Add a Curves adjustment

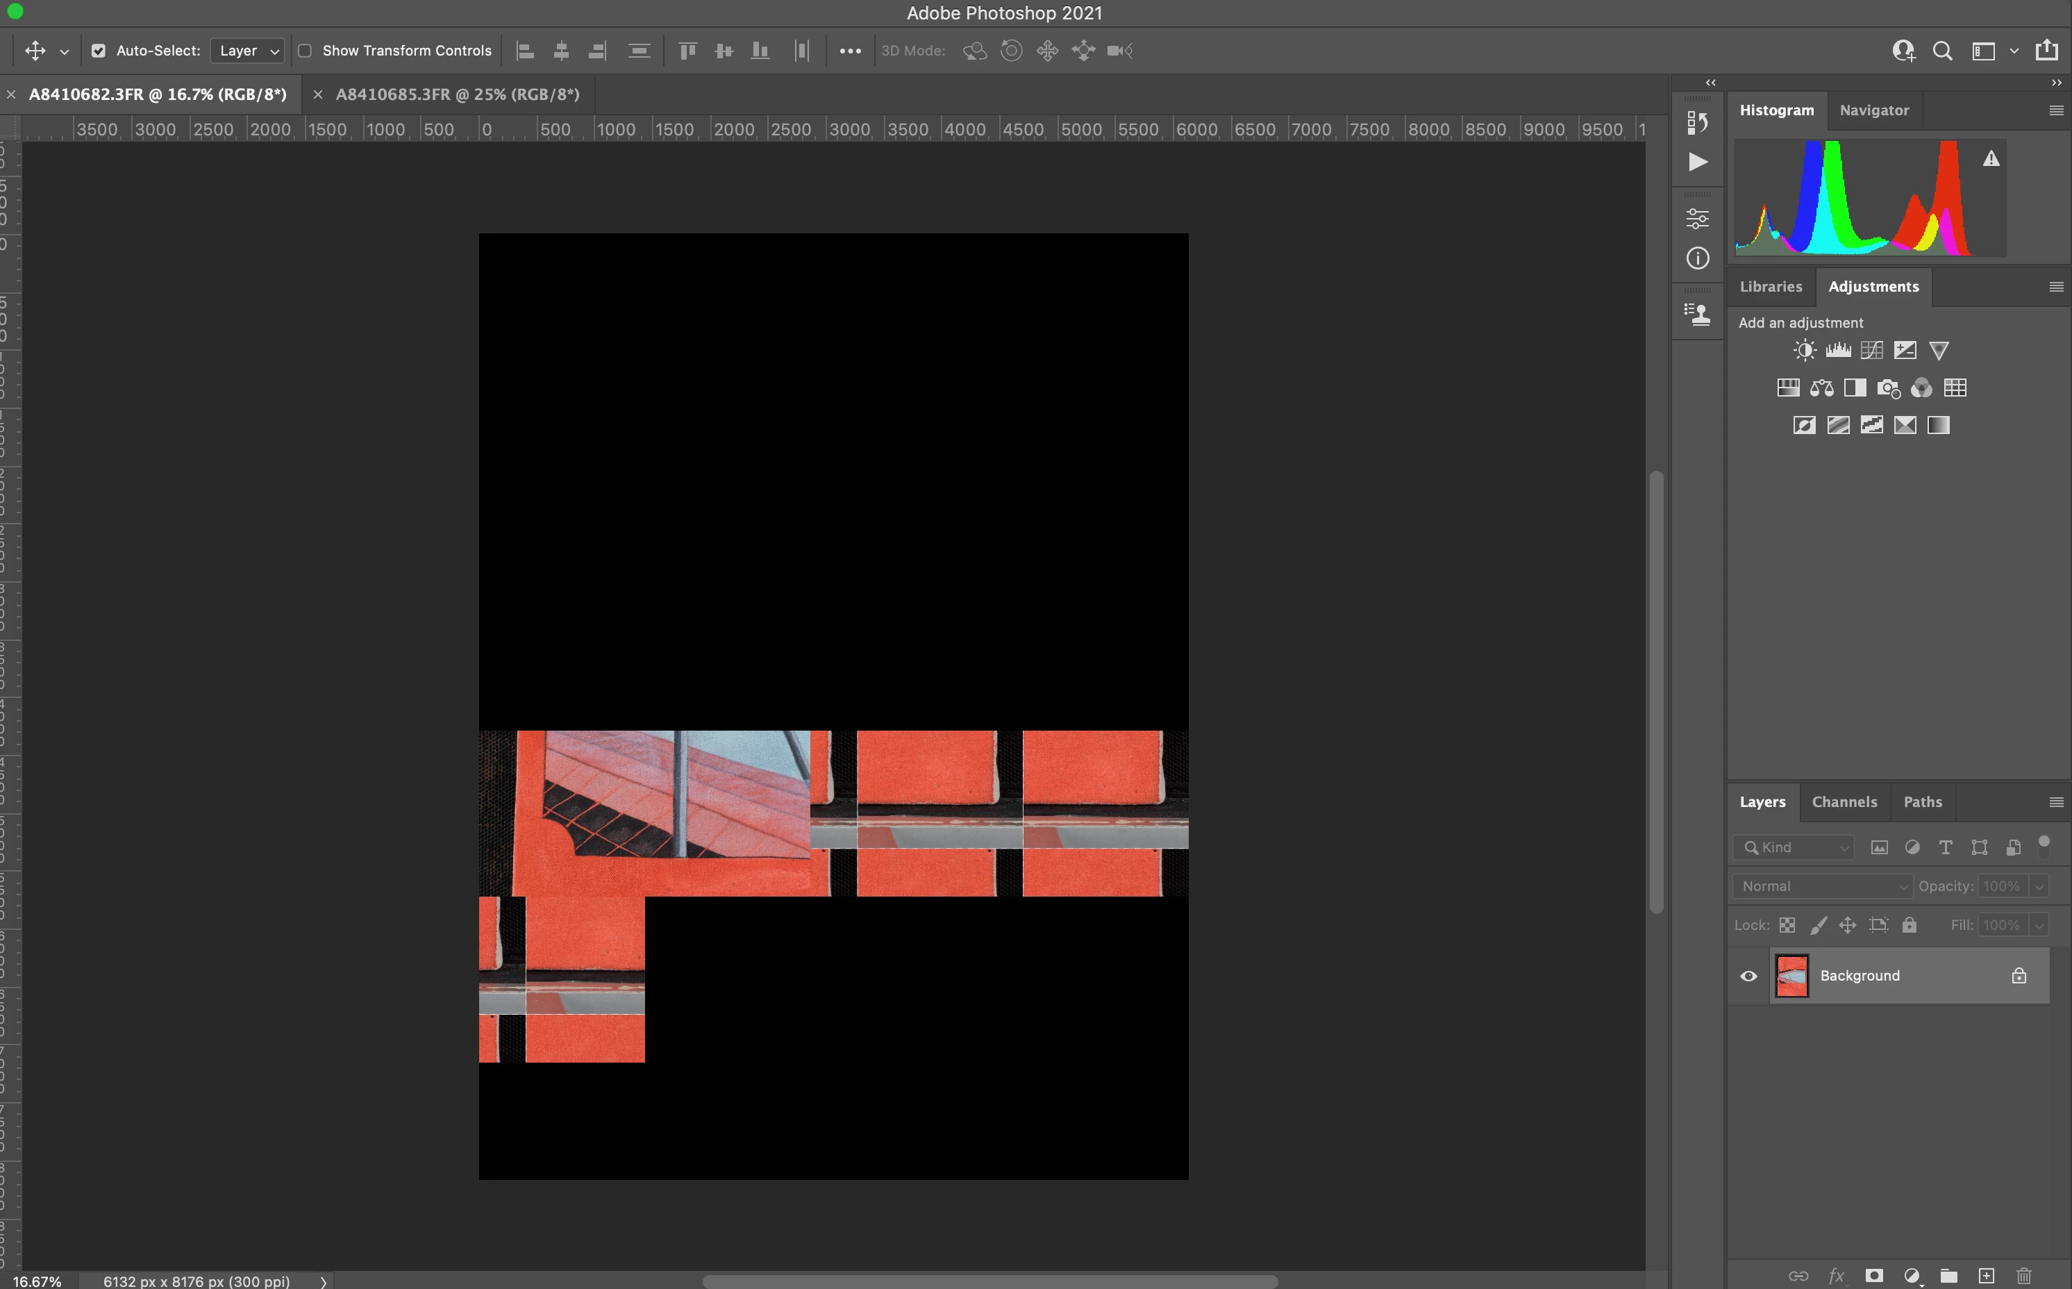click(x=1872, y=351)
